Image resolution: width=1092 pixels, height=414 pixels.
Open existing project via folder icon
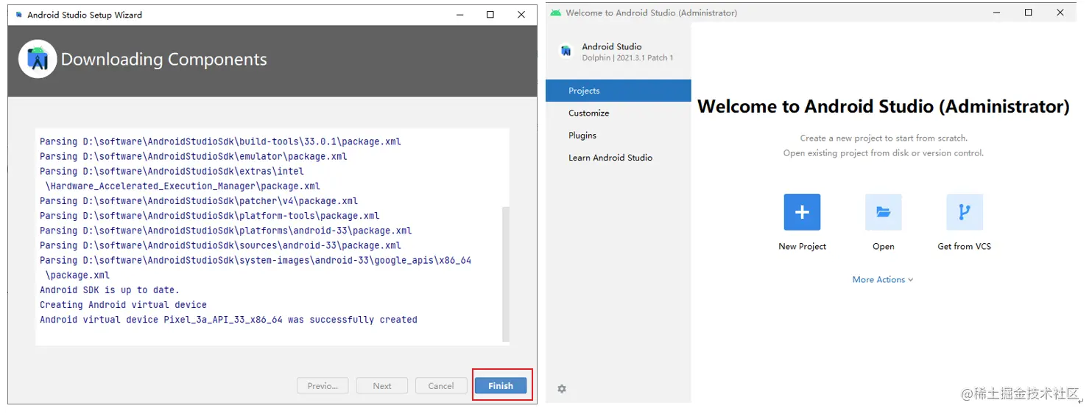coord(883,212)
